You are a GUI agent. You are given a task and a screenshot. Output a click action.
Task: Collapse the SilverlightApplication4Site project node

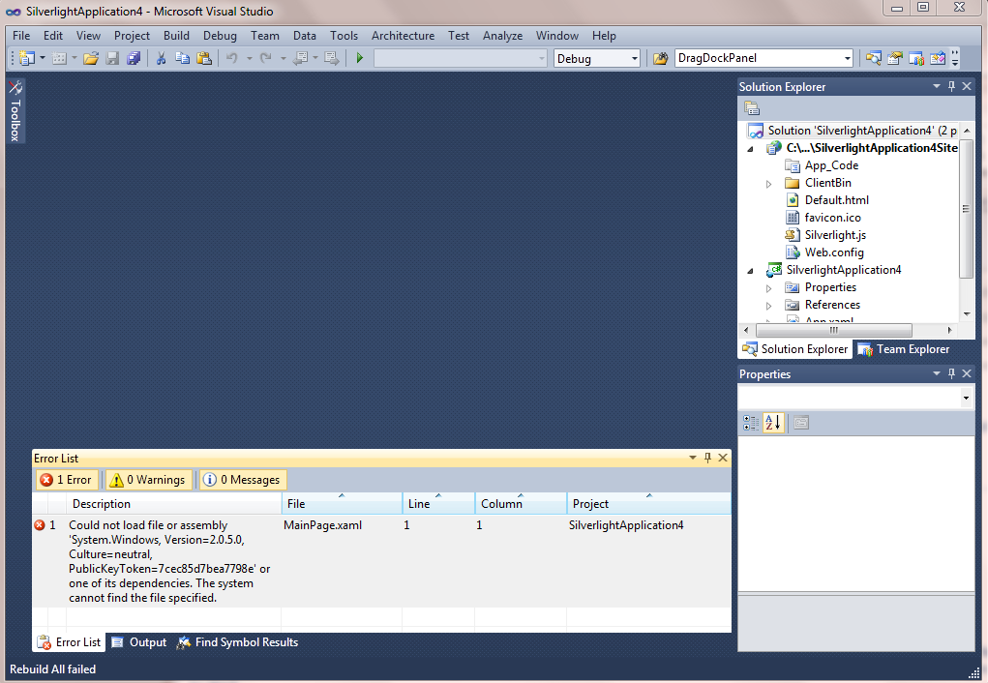(x=750, y=149)
